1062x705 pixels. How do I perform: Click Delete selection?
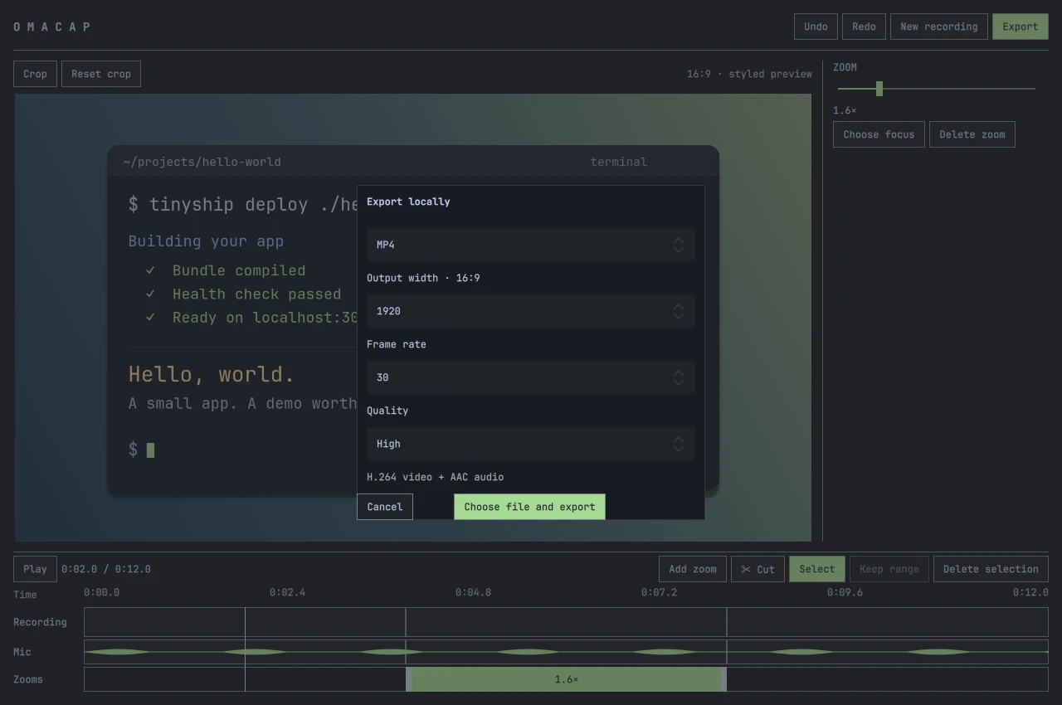(x=991, y=569)
